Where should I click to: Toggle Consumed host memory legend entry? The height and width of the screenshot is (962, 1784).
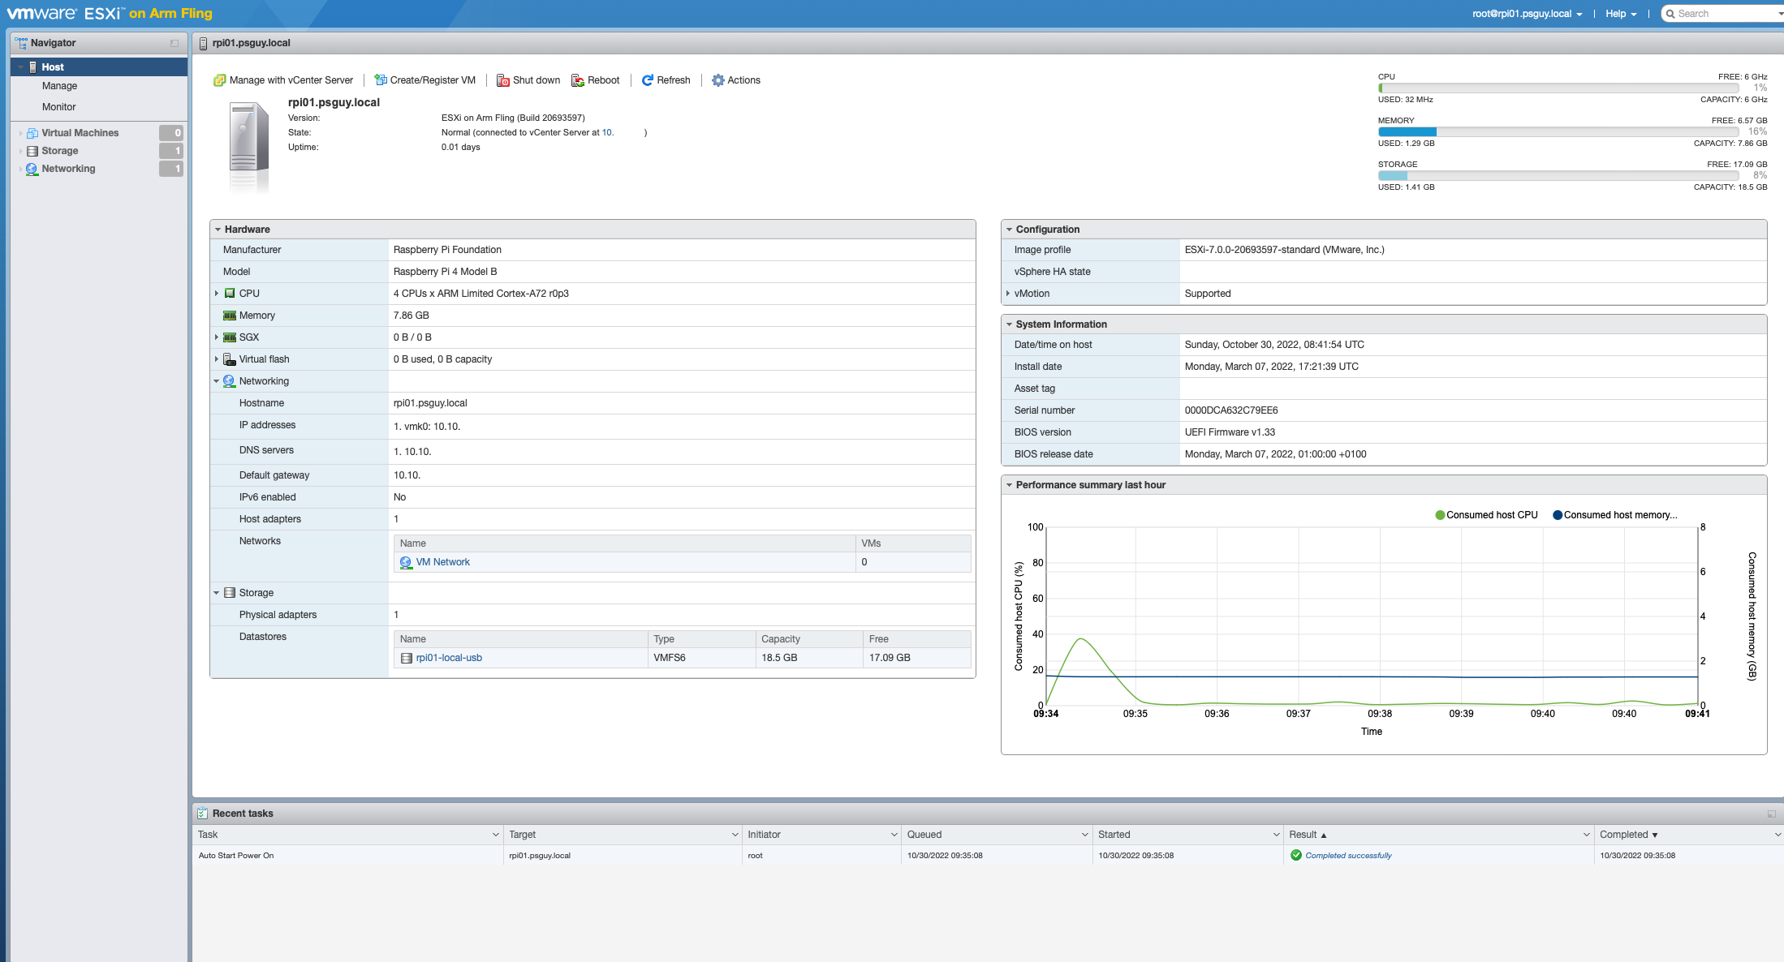coord(1614,515)
